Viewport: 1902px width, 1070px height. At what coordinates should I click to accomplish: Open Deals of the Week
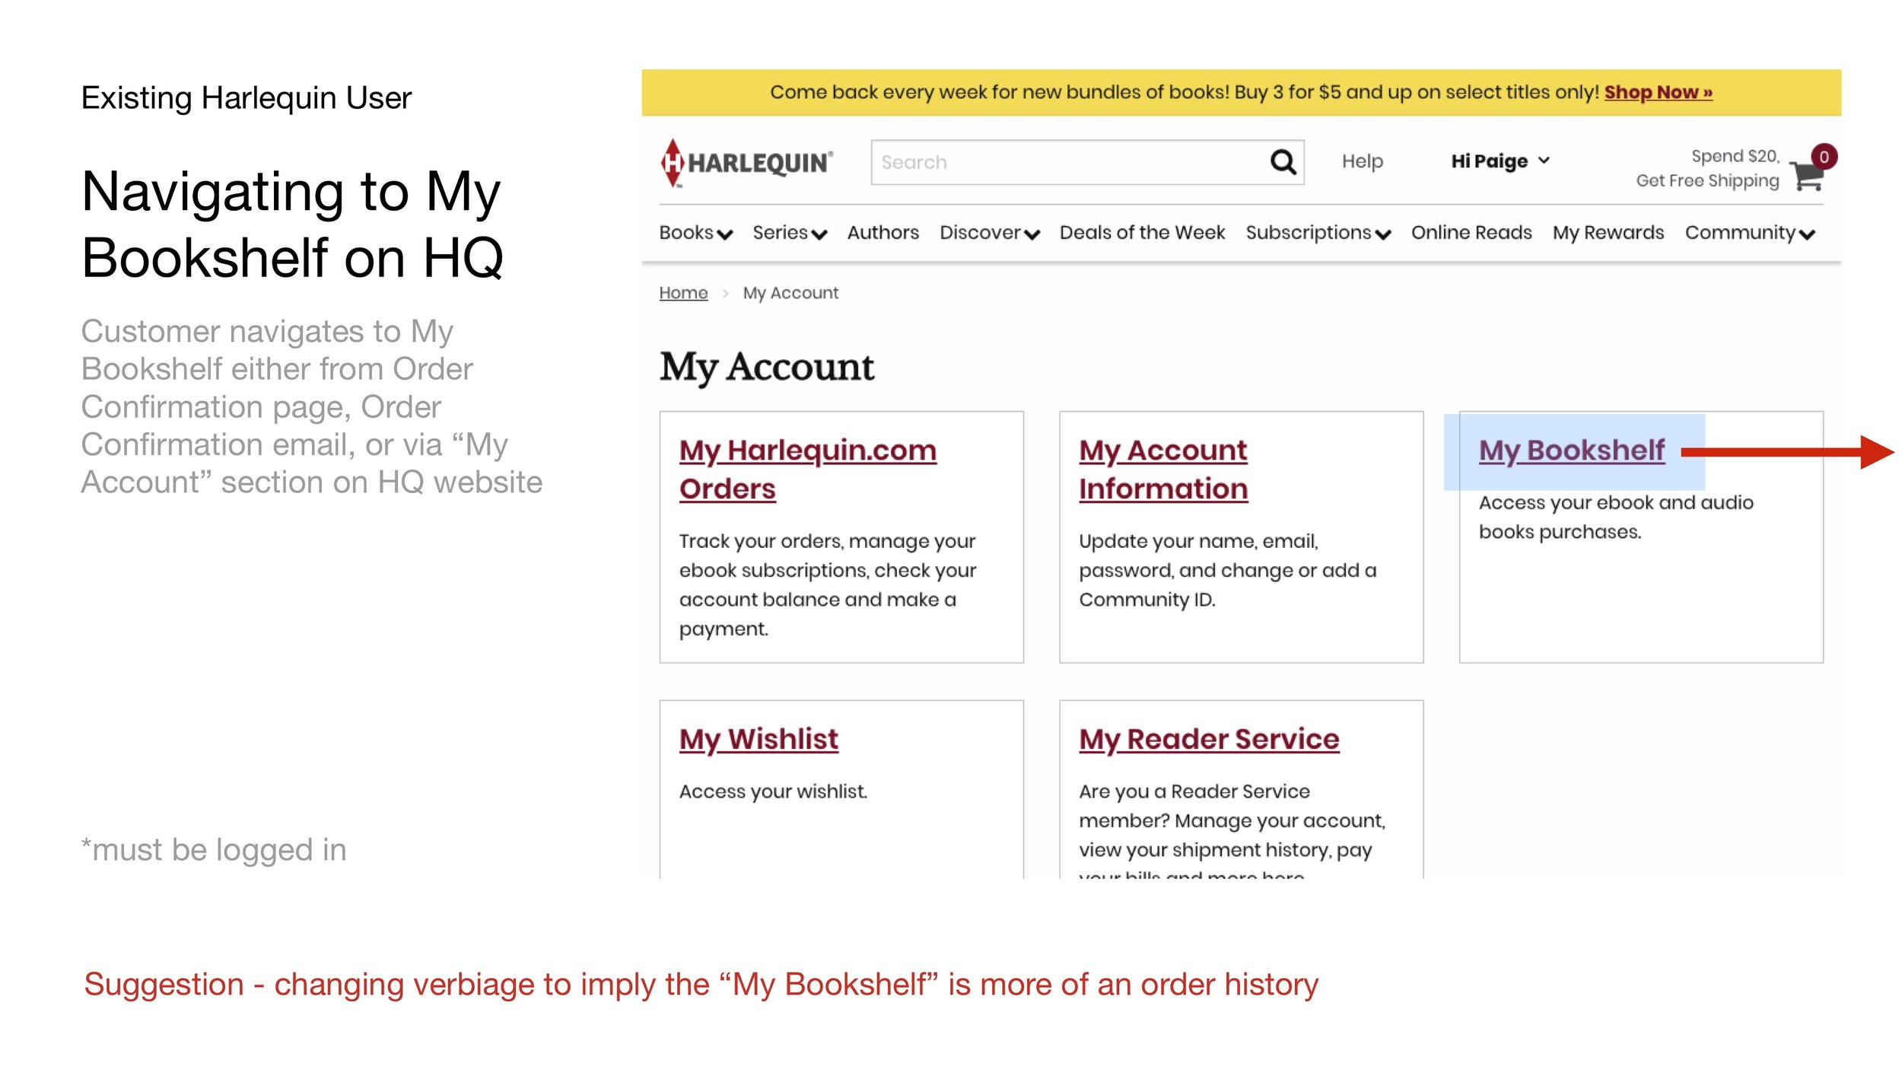pyautogui.click(x=1142, y=232)
